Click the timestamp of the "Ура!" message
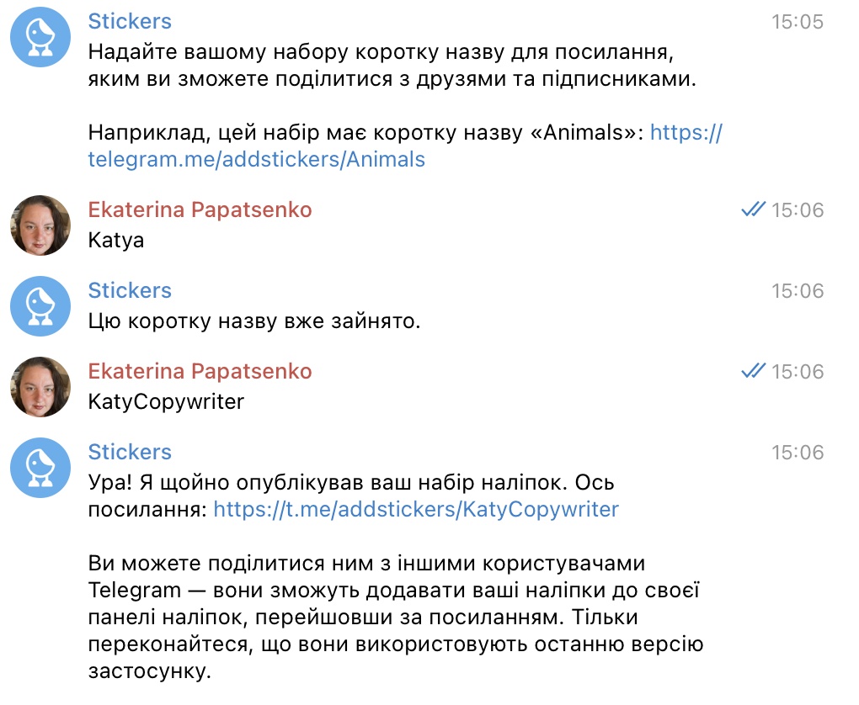859x705 pixels. pyautogui.click(x=797, y=453)
